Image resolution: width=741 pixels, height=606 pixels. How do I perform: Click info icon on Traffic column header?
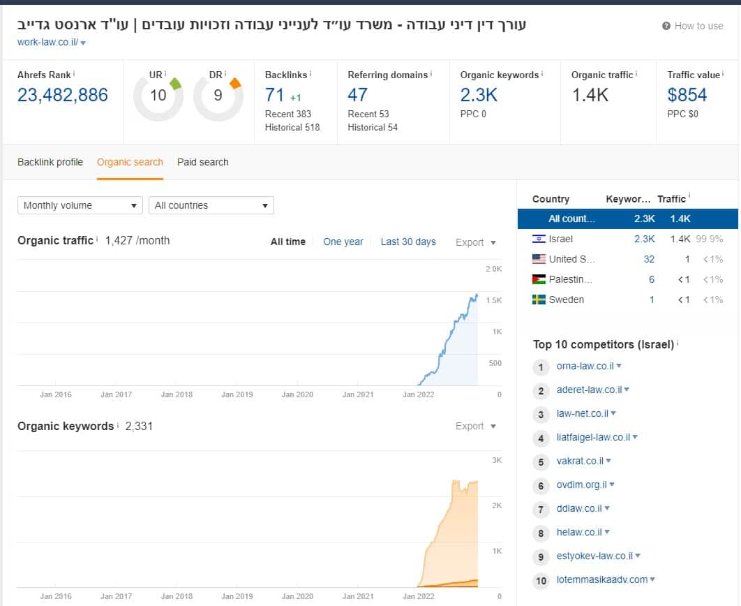[x=689, y=195]
